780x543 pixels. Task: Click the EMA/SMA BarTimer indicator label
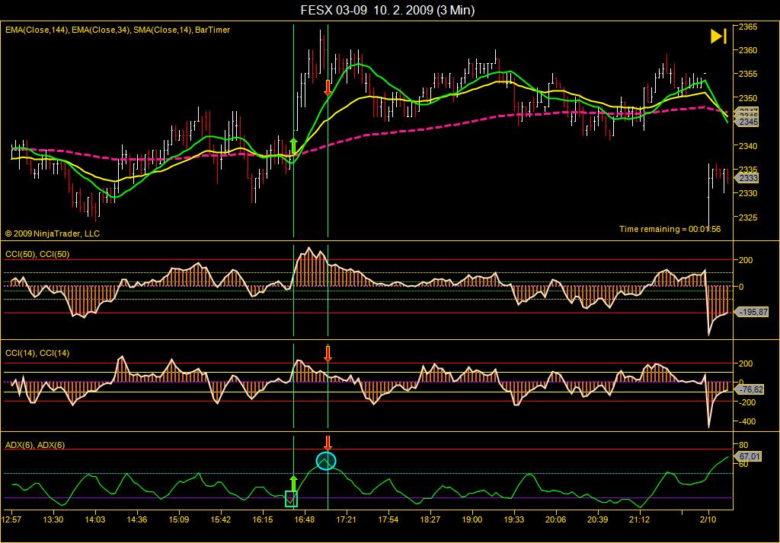pos(117,30)
